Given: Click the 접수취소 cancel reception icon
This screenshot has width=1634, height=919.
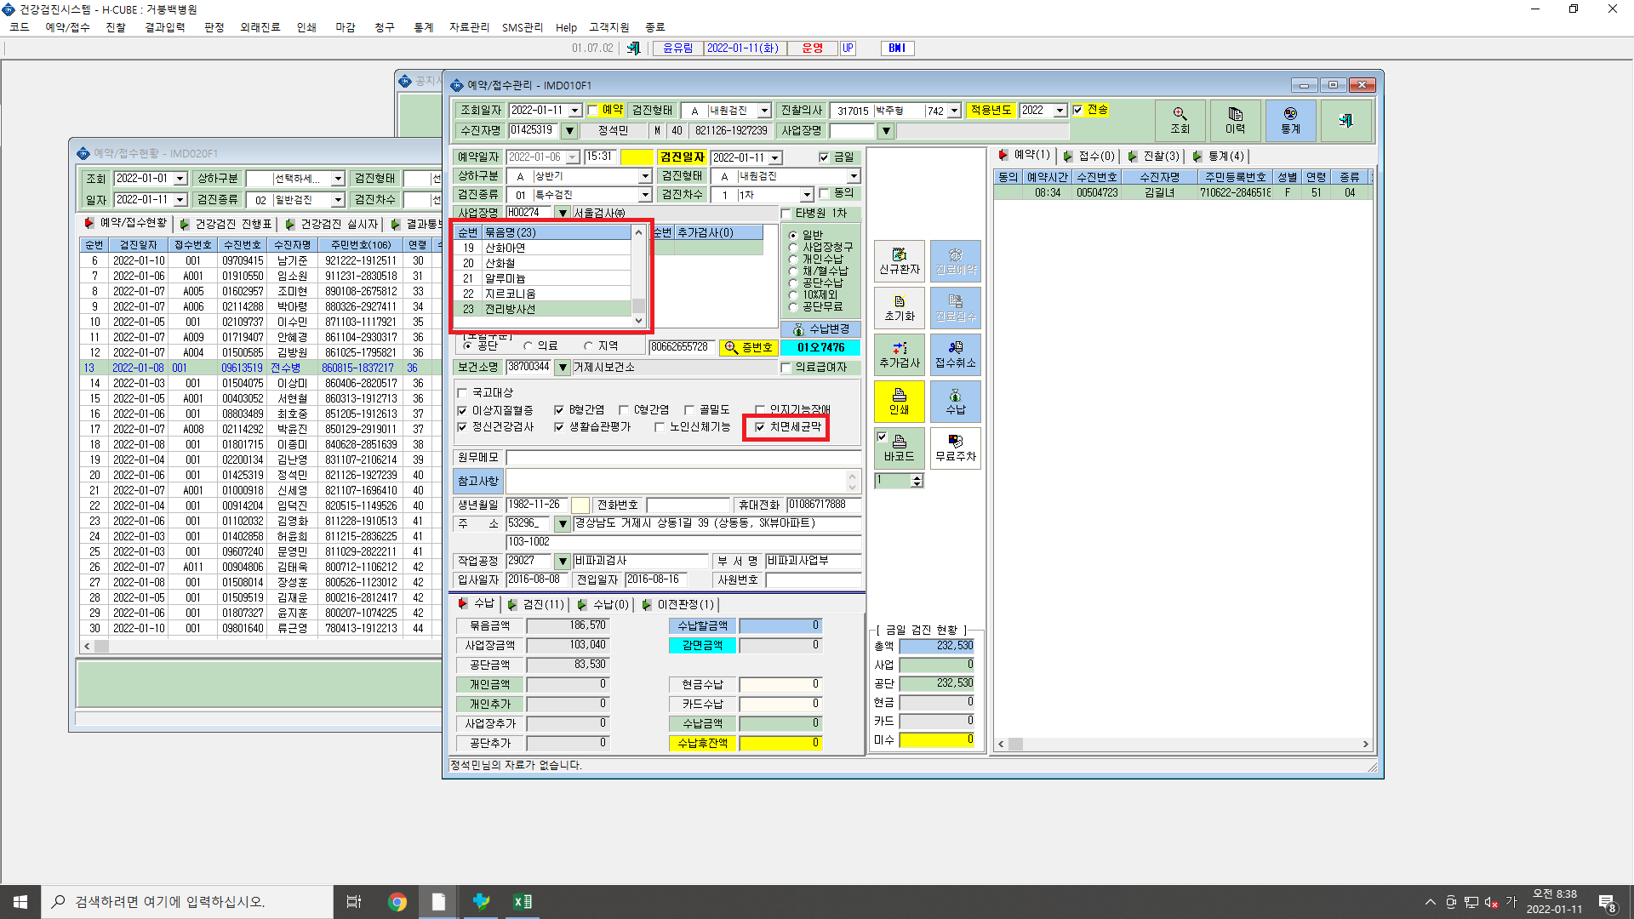Looking at the screenshot, I should [955, 354].
